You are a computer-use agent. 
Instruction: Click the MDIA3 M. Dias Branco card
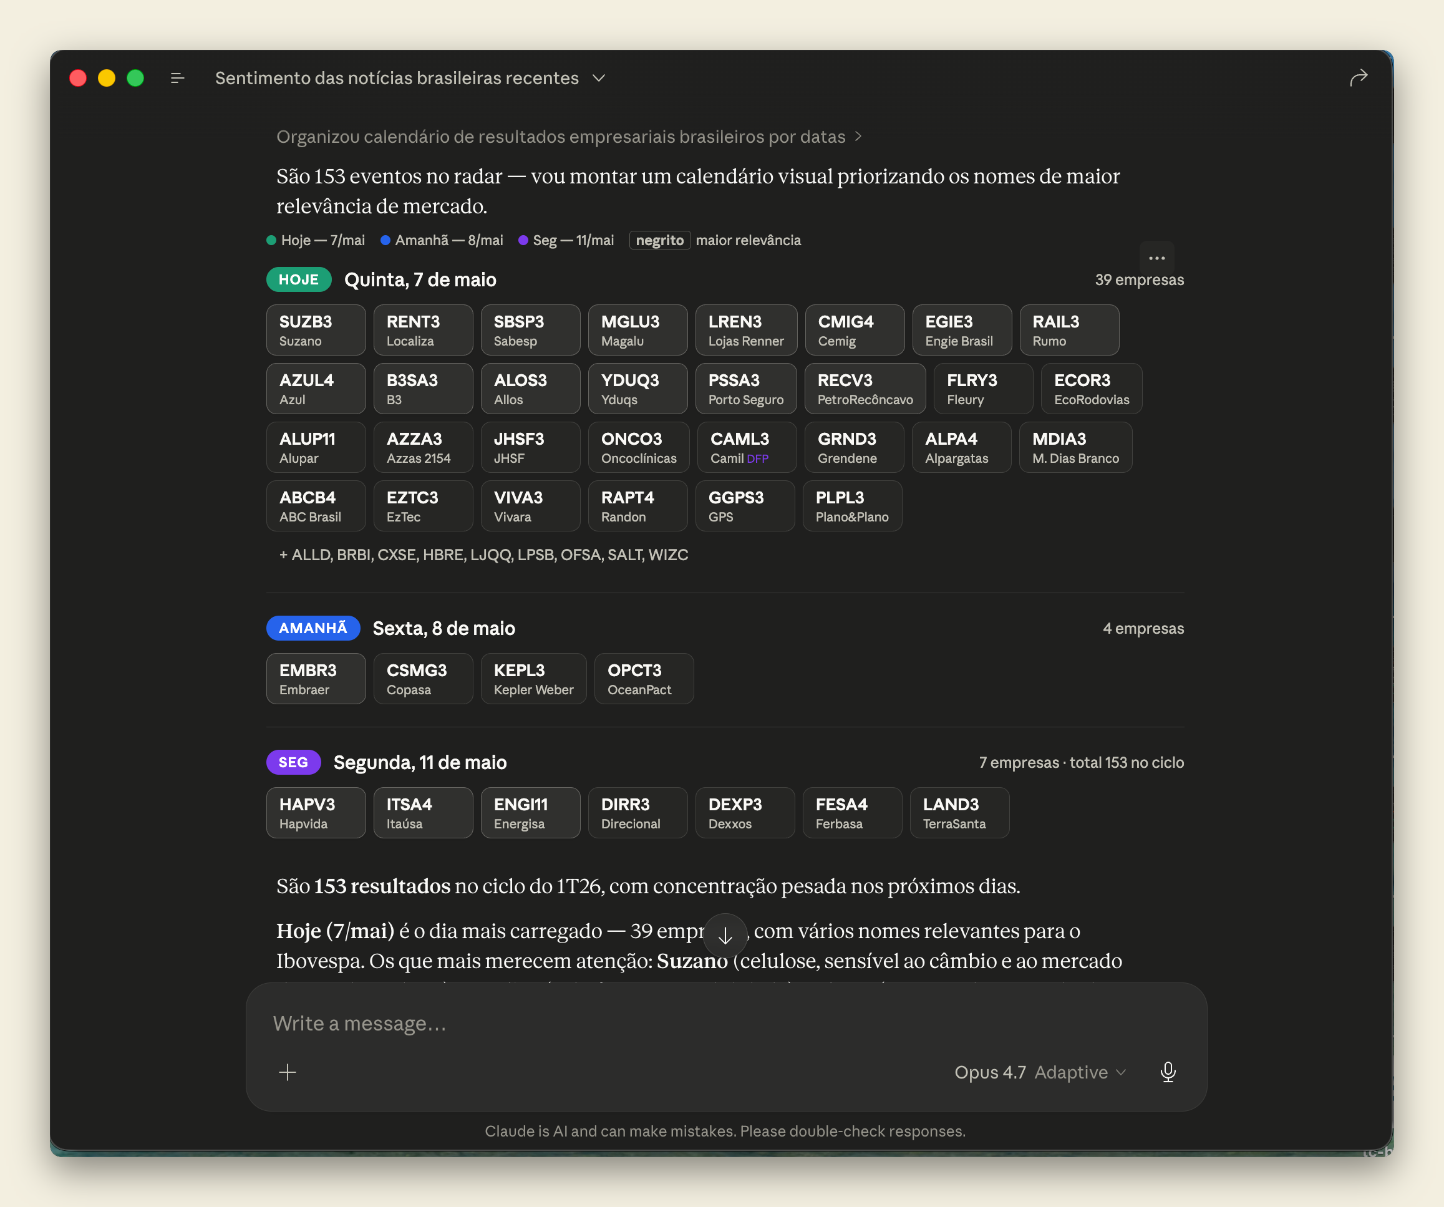1075,447
